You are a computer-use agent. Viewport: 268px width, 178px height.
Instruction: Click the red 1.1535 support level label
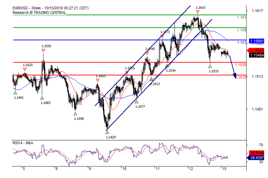[241, 64]
